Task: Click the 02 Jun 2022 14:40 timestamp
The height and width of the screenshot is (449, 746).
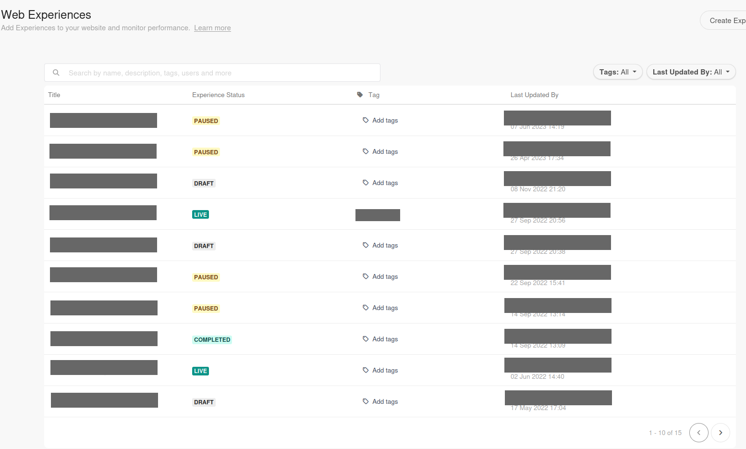Action: pos(538,376)
